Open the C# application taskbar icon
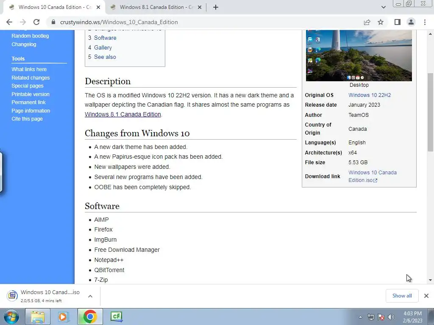 pyautogui.click(x=116, y=317)
